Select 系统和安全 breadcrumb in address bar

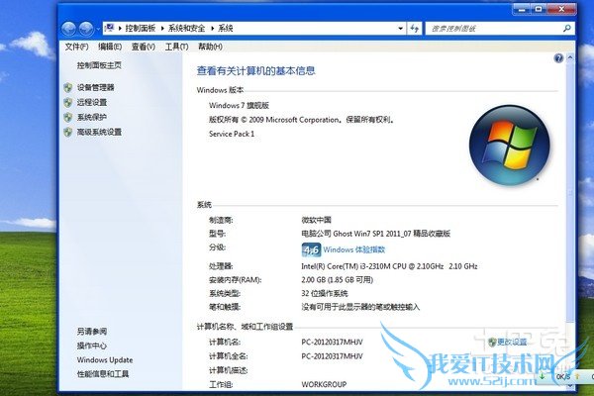186,28
